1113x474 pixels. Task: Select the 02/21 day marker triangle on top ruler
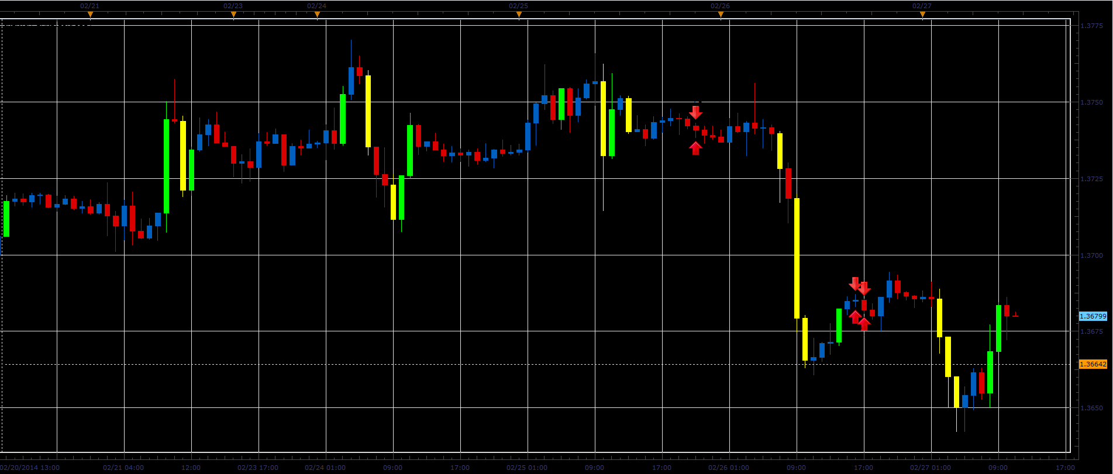[90, 15]
